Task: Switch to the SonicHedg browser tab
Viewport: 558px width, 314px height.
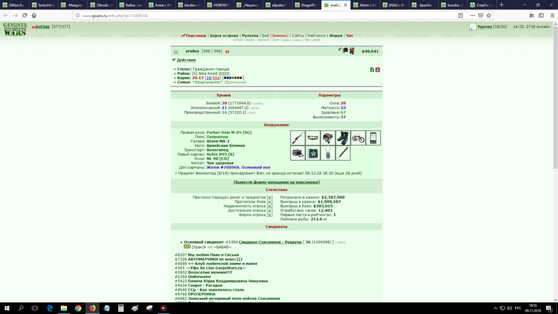Action: point(43,5)
